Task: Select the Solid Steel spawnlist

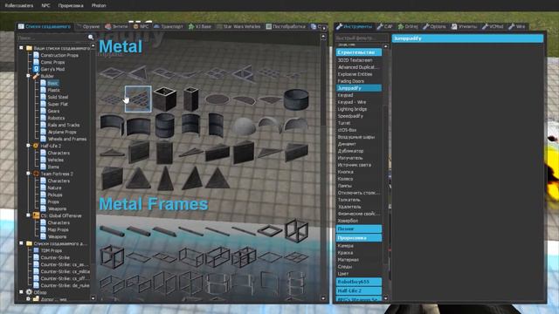Action: tap(58, 97)
